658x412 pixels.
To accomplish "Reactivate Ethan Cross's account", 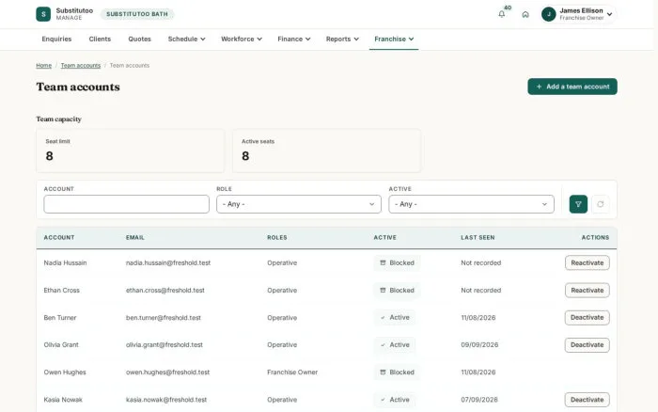I will click(587, 291).
